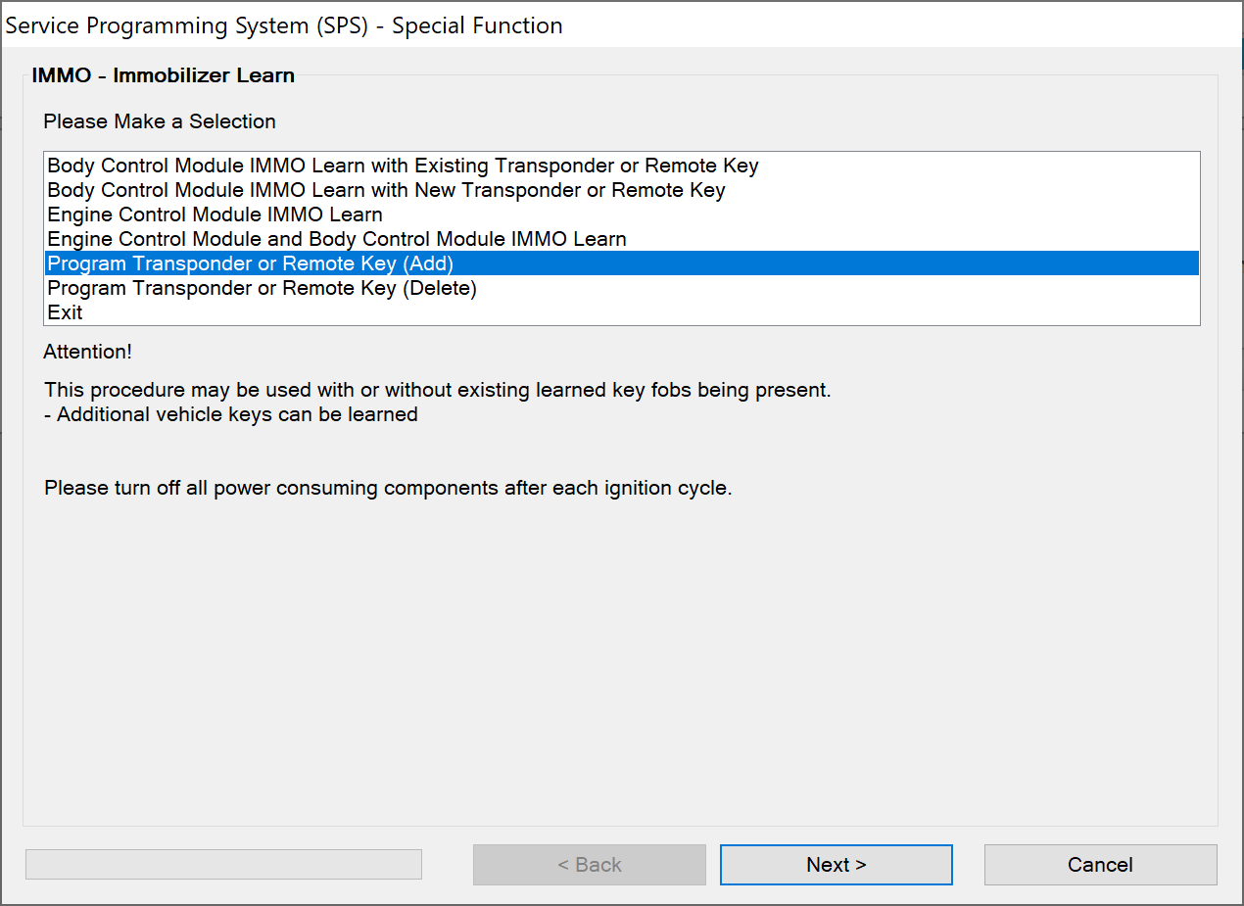Click the greyed-out < Back button

(589, 865)
